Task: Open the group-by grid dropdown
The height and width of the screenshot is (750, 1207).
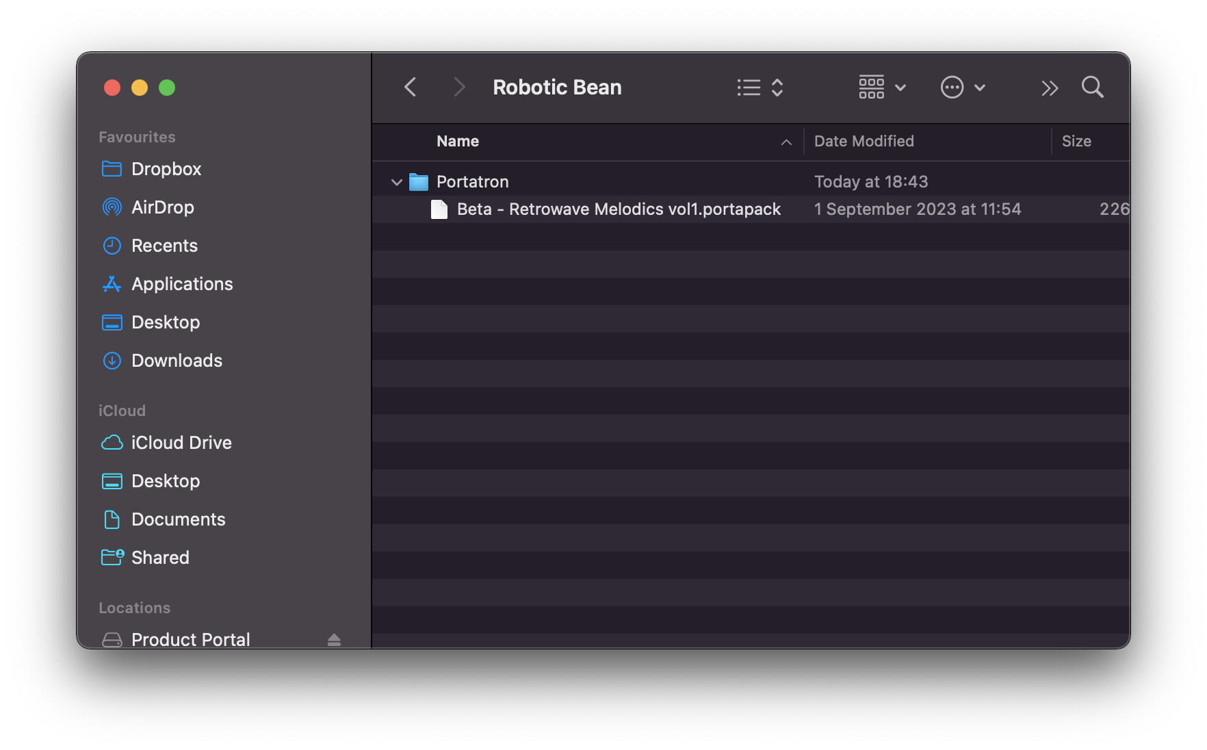Action: tap(882, 88)
